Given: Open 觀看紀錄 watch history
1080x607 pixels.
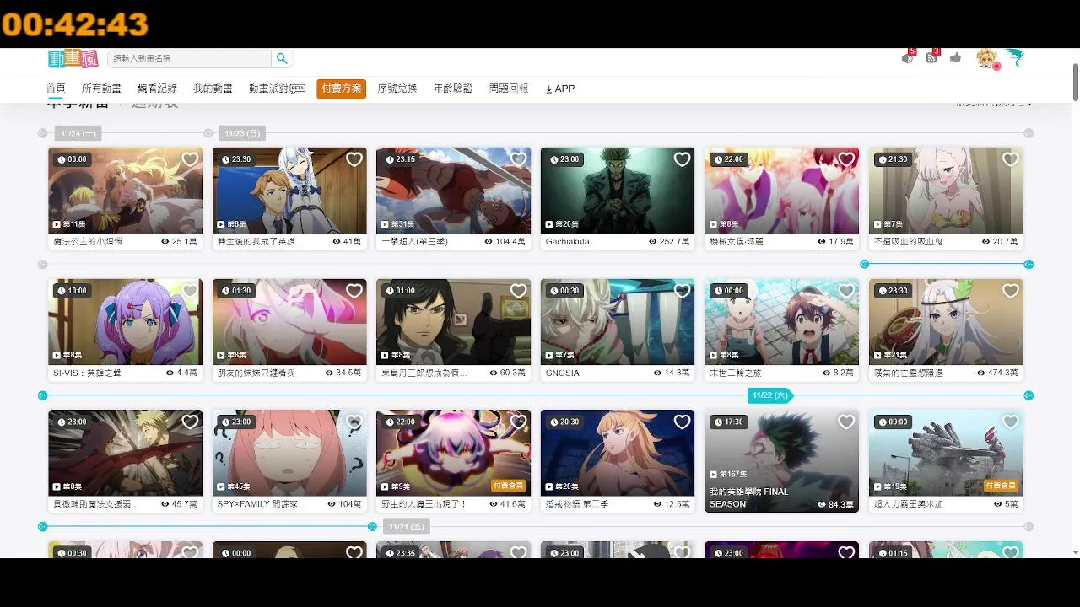Looking at the screenshot, I should (x=157, y=89).
